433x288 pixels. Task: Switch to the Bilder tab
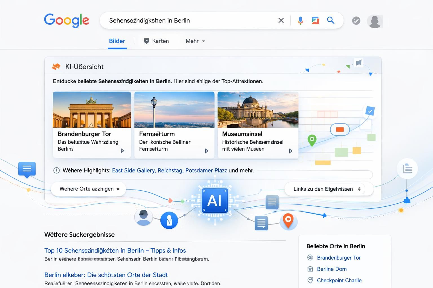[117, 41]
